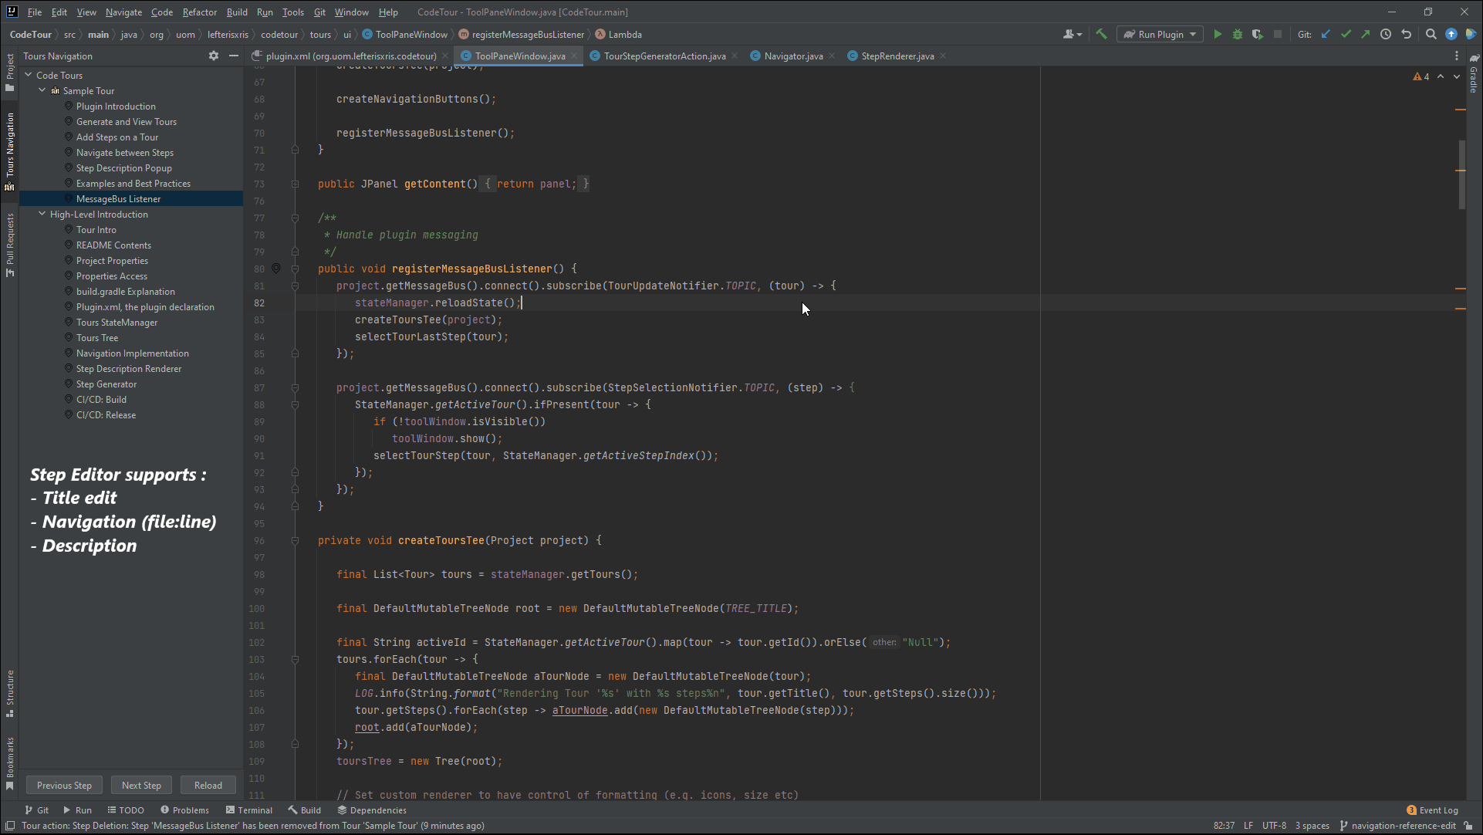Open Project tool window sidebar
The height and width of the screenshot is (835, 1483).
[9, 73]
